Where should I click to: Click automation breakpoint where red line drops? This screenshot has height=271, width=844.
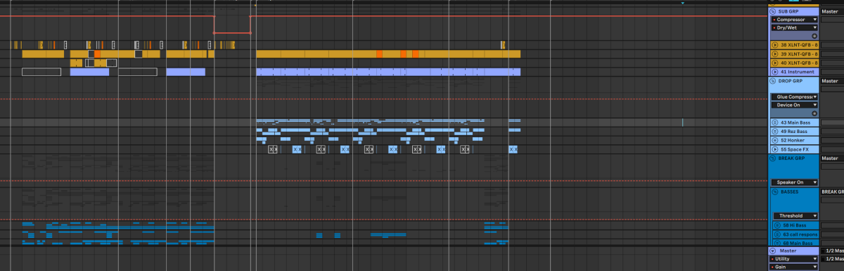(214, 15)
